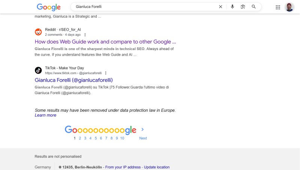Open Gianluca Forelli TikTok profile link
The height and width of the screenshot is (170, 300).
pos(73,80)
